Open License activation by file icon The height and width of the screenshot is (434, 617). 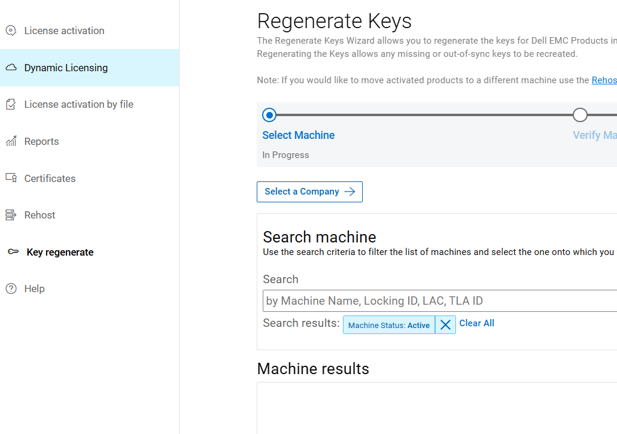pyautogui.click(x=11, y=104)
